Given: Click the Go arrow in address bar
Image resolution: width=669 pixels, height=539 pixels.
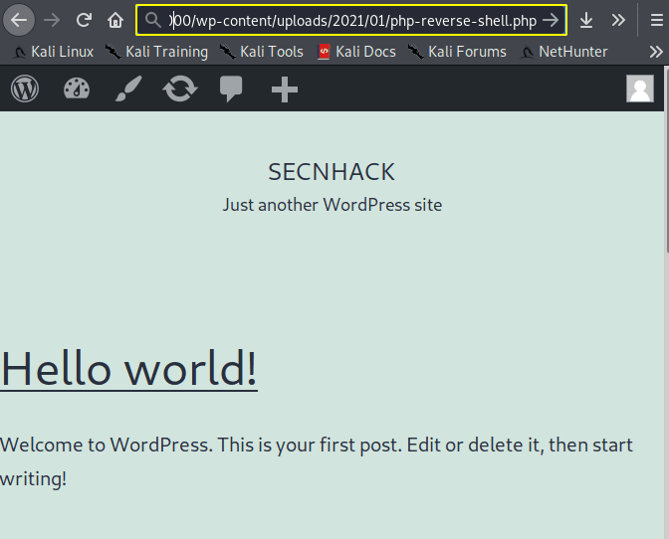Looking at the screenshot, I should point(551,20).
